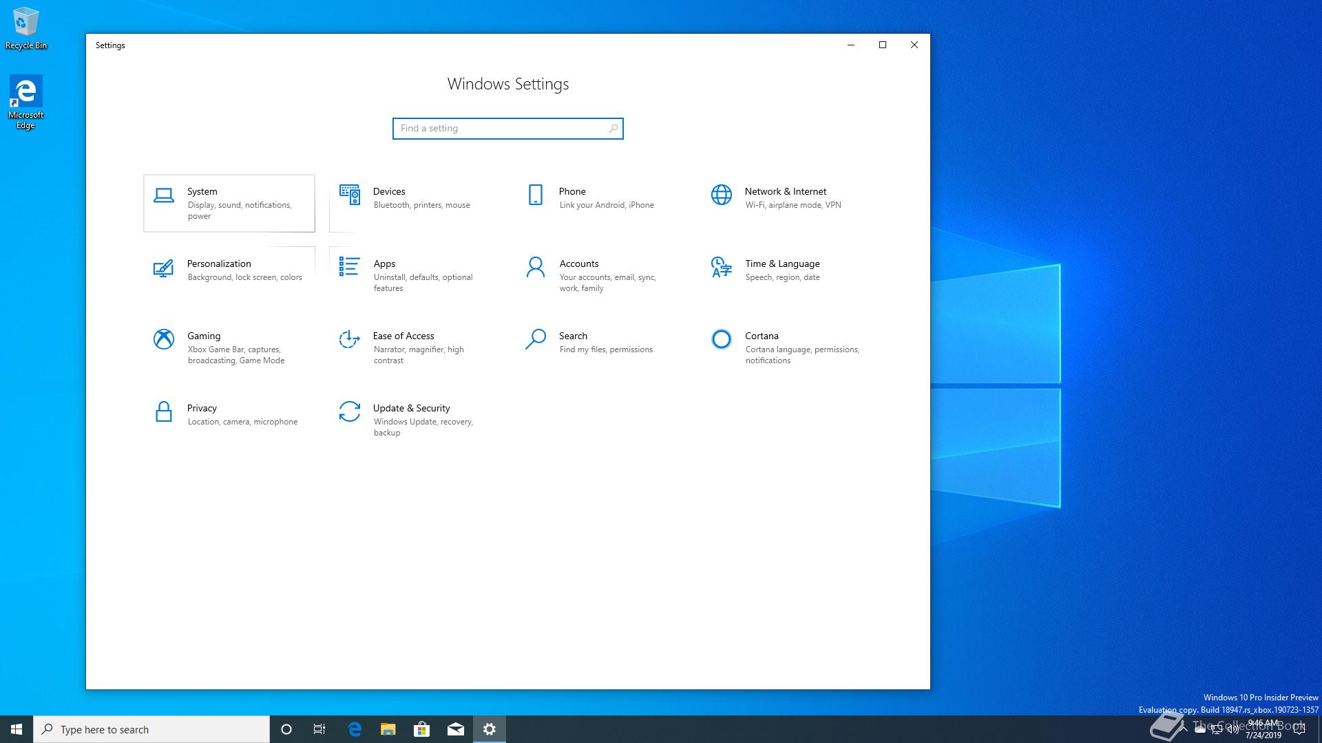Open Accounts settings
The image size is (1322, 743).
(601, 275)
